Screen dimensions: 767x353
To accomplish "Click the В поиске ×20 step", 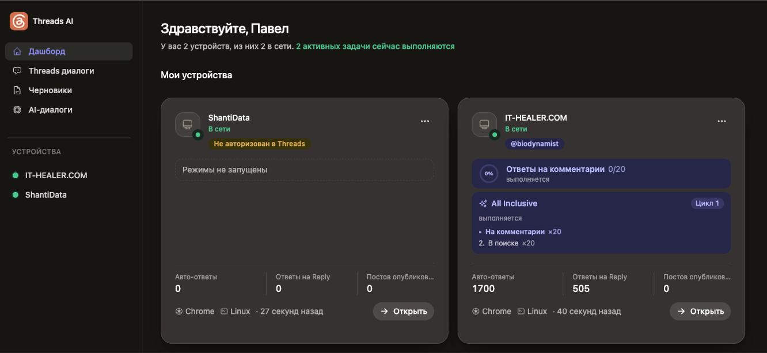I will tap(507, 243).
